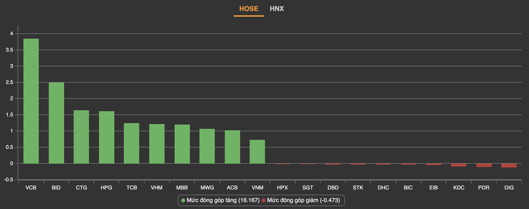Switch to the HOSE tab
Viewport: 529px width, 209px height.
coord(248,9)
